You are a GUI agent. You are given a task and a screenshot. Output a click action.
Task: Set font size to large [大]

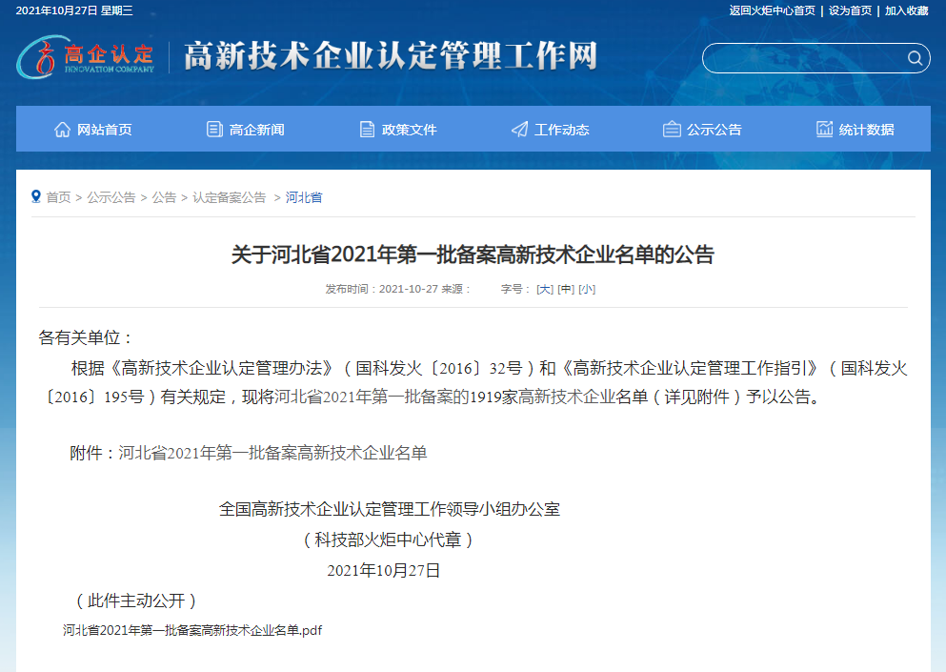(x=545, y=289)
